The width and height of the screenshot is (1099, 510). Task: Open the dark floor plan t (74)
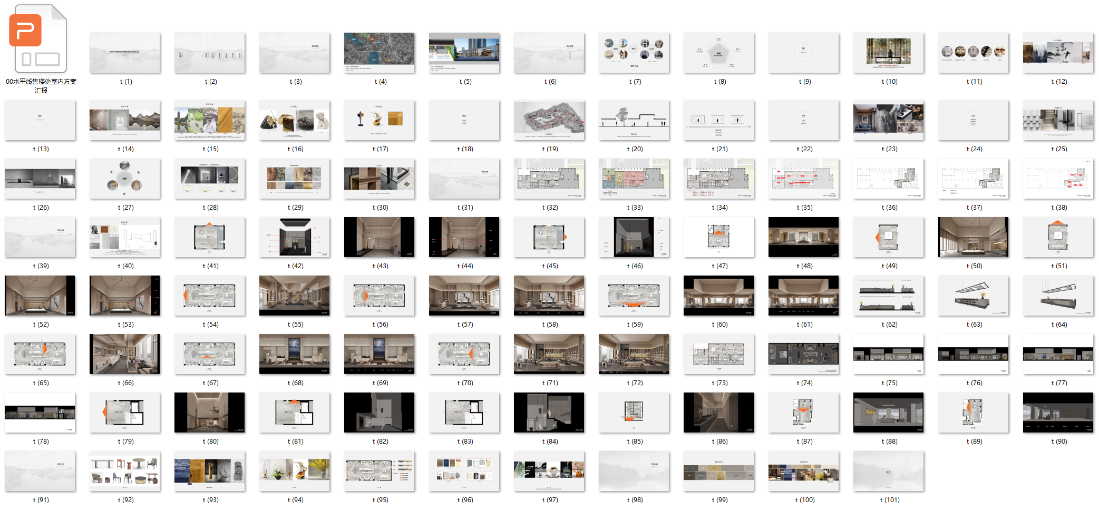[x=803, y=354]
